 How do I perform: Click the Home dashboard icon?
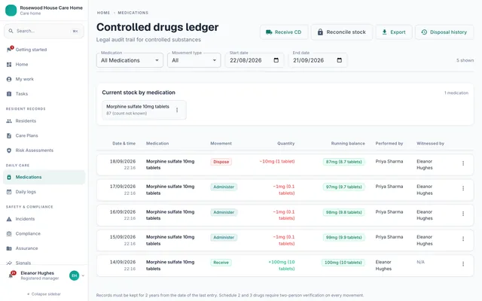[9, 65]
